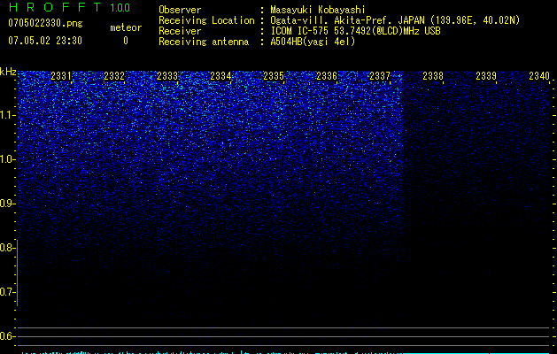Click the 2336 time marker
The width and height of the screenshot is (557, 354).
327,76
